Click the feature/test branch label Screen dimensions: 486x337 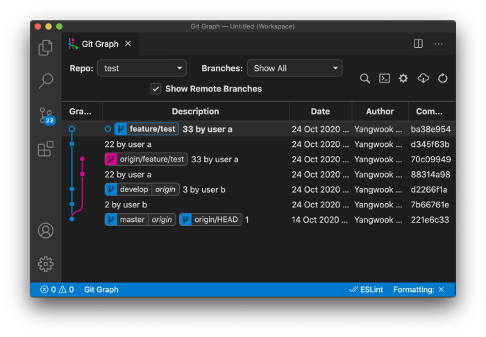point(146,129)
